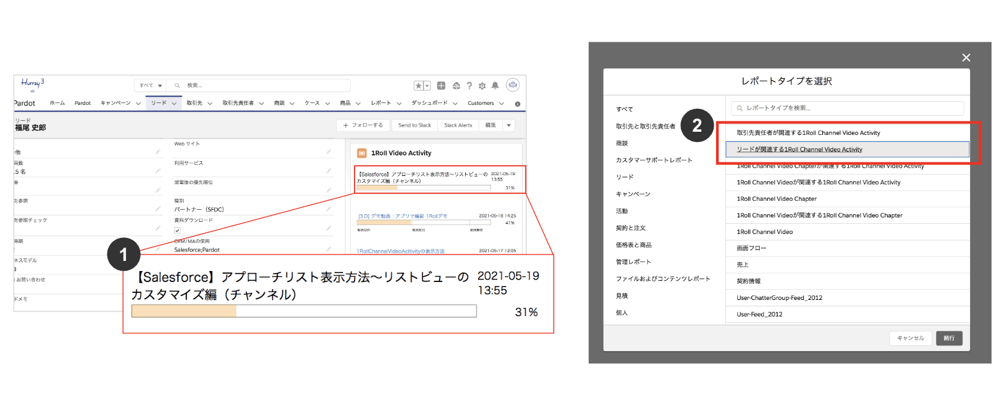Click the Trailhead guidance cloud icon
The width and height of the screenshot is (1006, 408).
tap(456, 86)
